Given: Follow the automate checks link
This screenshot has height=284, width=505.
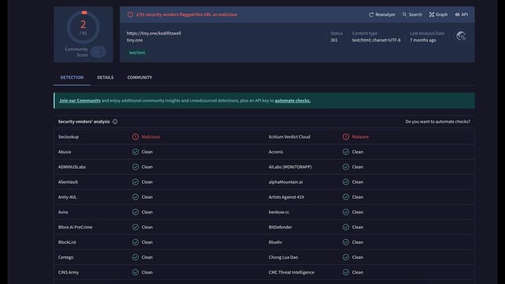Looking at the screenshot, I should (292, 100).
